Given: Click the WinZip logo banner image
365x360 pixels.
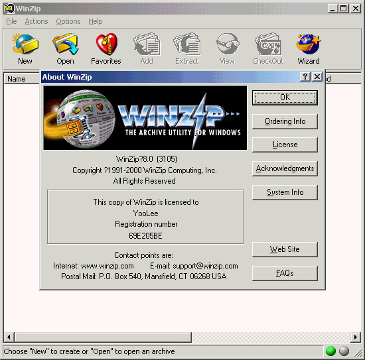Looking at the screenshot, I should (x=145, y=118).
